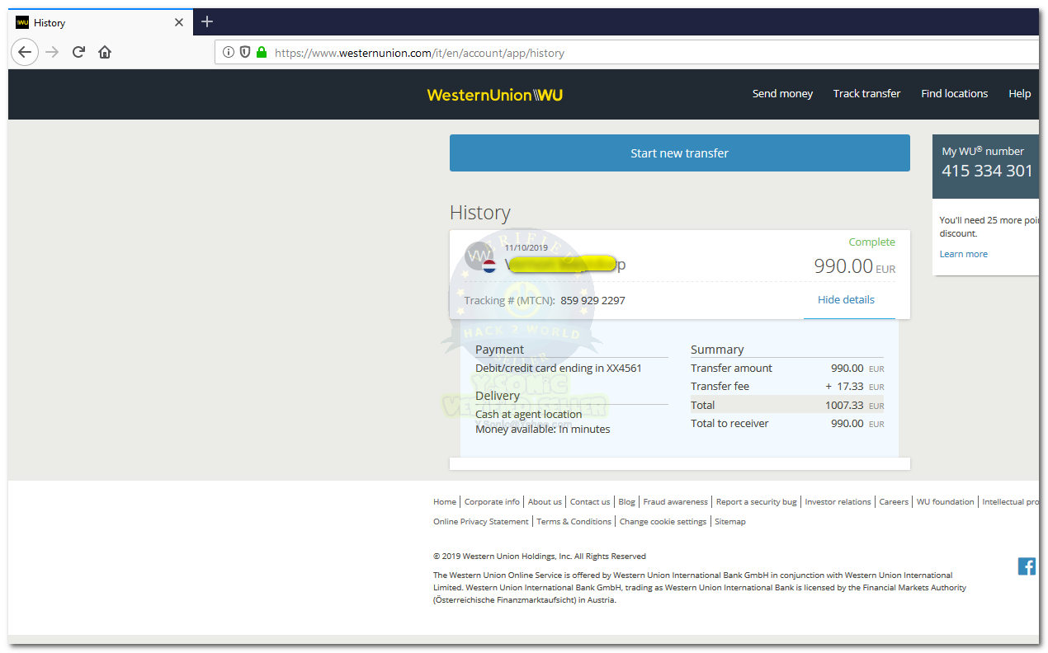The width and height of the screenshot is (1048, 653).
Task: Open Track transfer in navigation
Action: tap(866, 94)
